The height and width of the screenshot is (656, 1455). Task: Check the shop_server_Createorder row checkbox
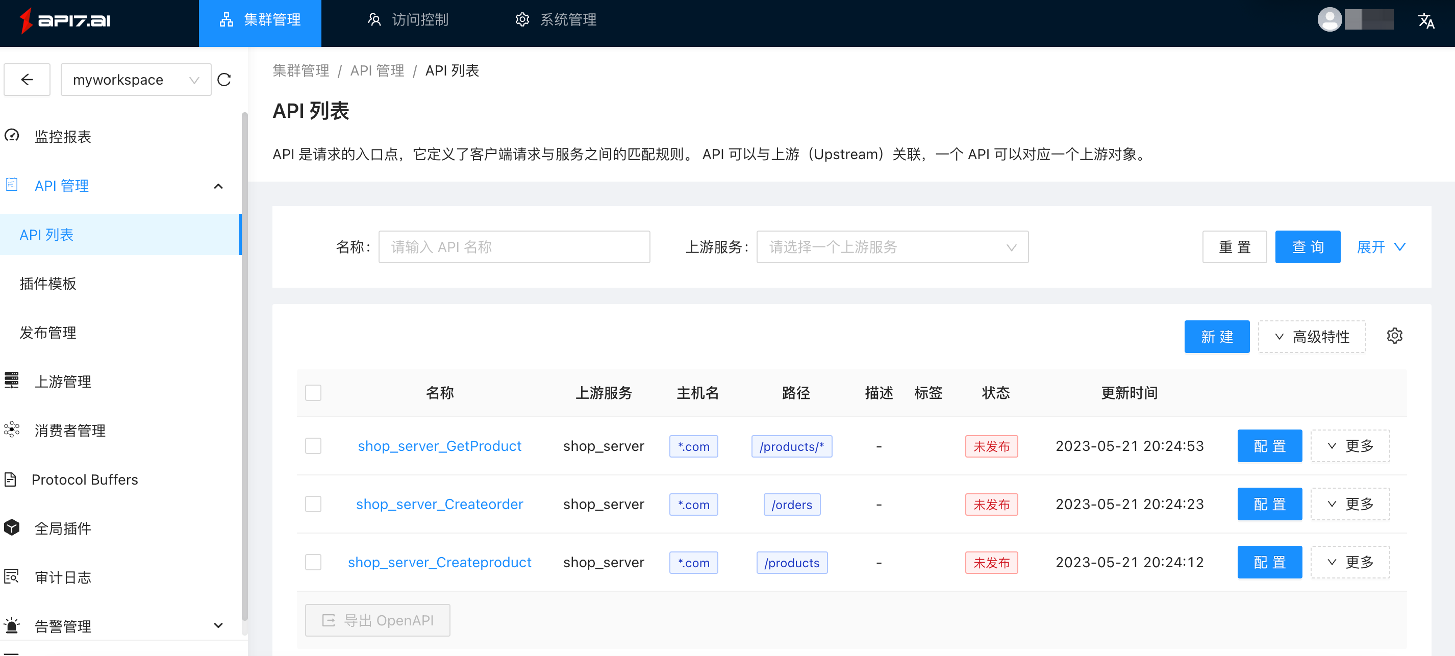click(x=313, y=504)
